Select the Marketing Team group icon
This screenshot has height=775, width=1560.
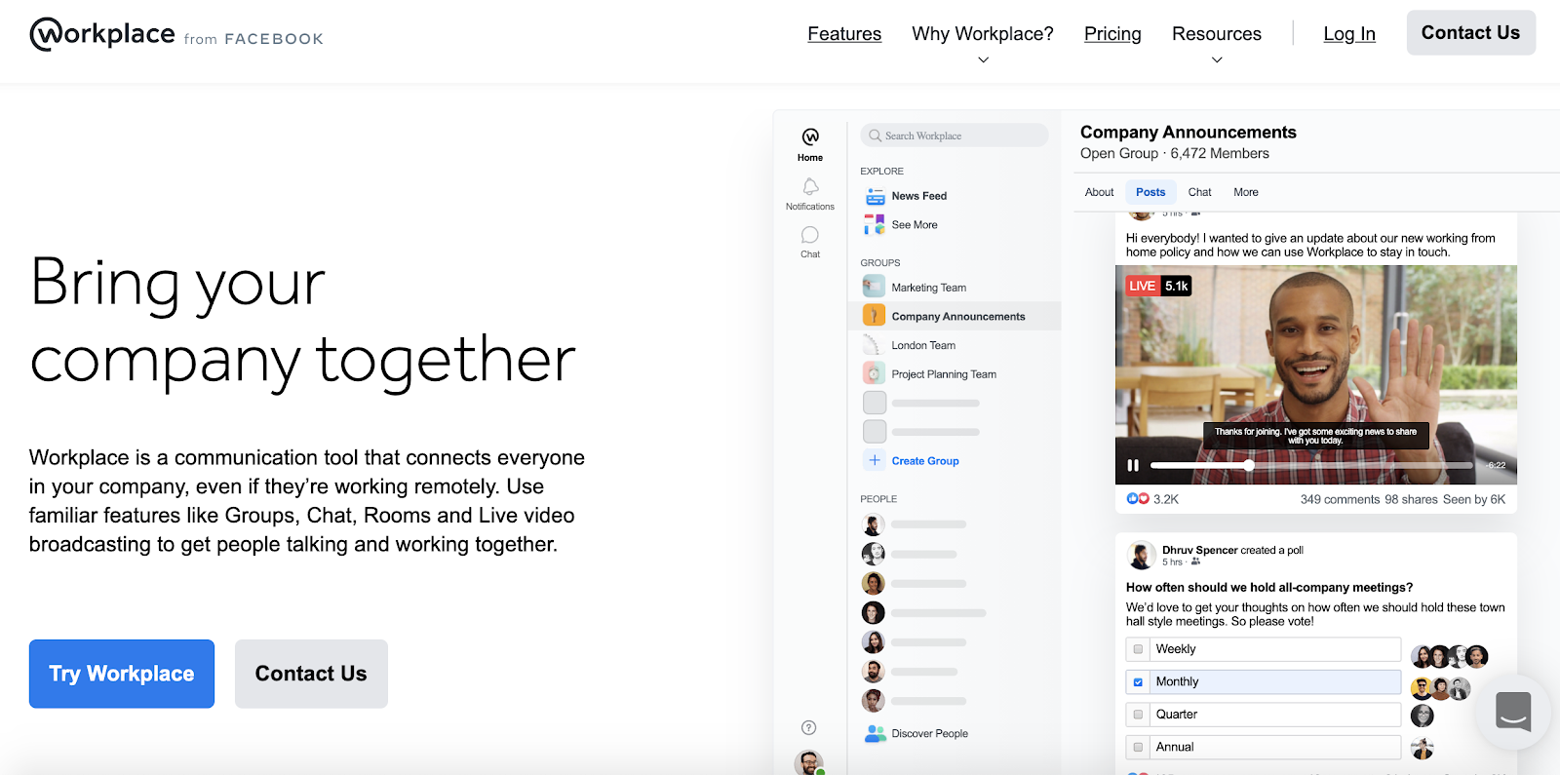pos(875,288)
